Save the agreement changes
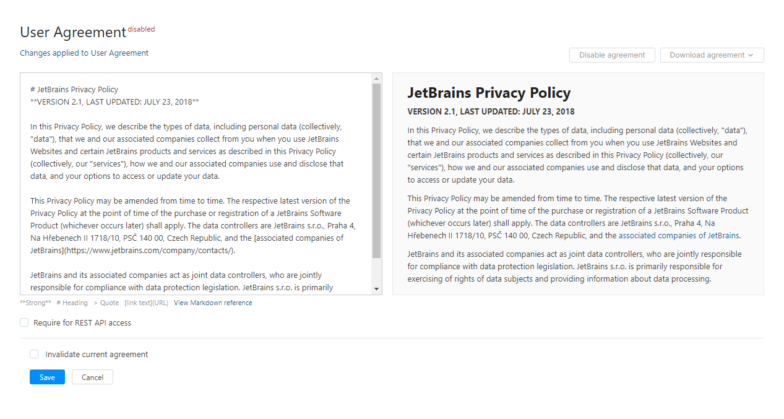 [46, 377]
